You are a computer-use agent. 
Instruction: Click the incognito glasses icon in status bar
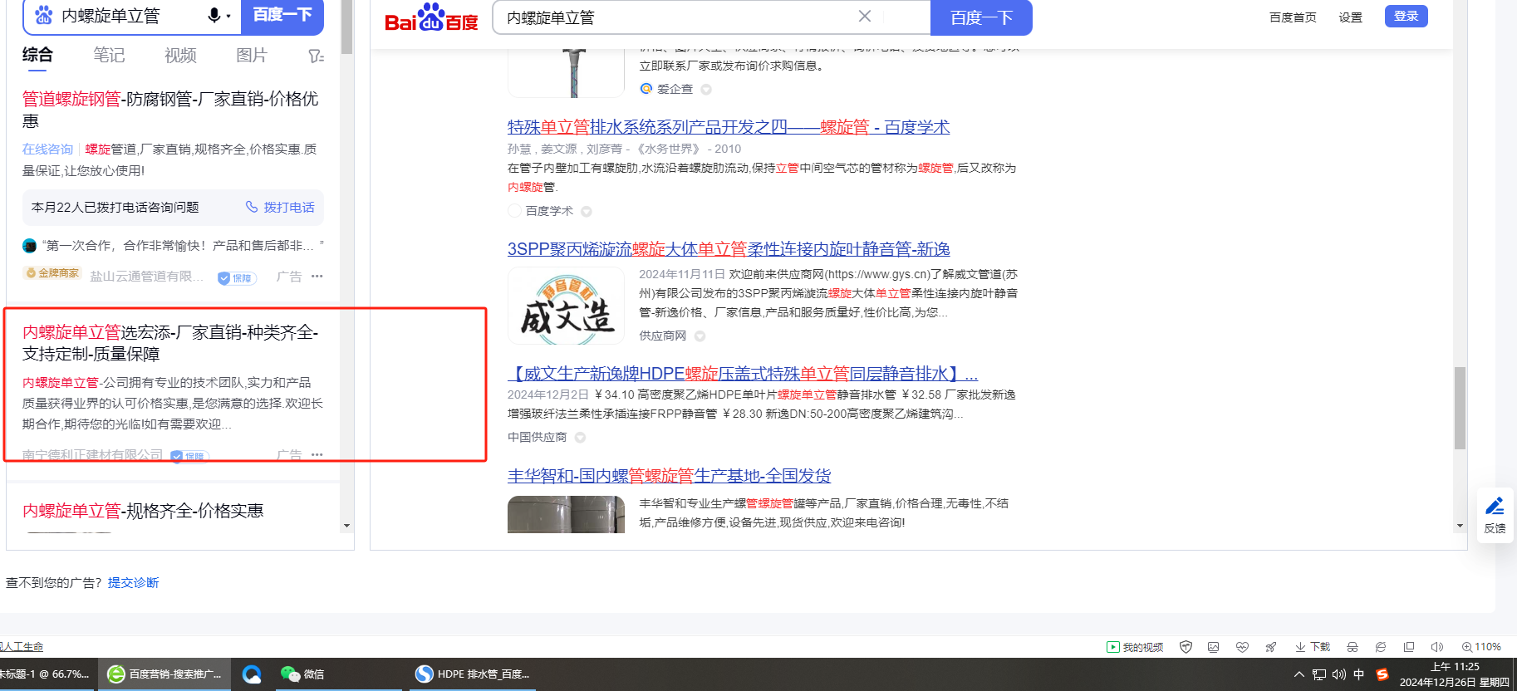pyautogui.click(x=1353, y=647)
